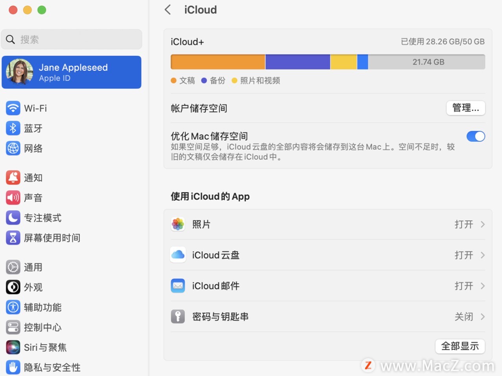
Task: Click Jane Appleseed's profile avatar
Action: [x=20, y=72]
